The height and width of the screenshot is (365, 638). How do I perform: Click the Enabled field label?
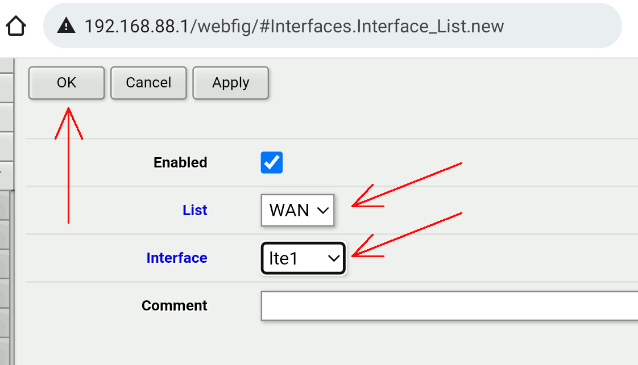[180, 163]
